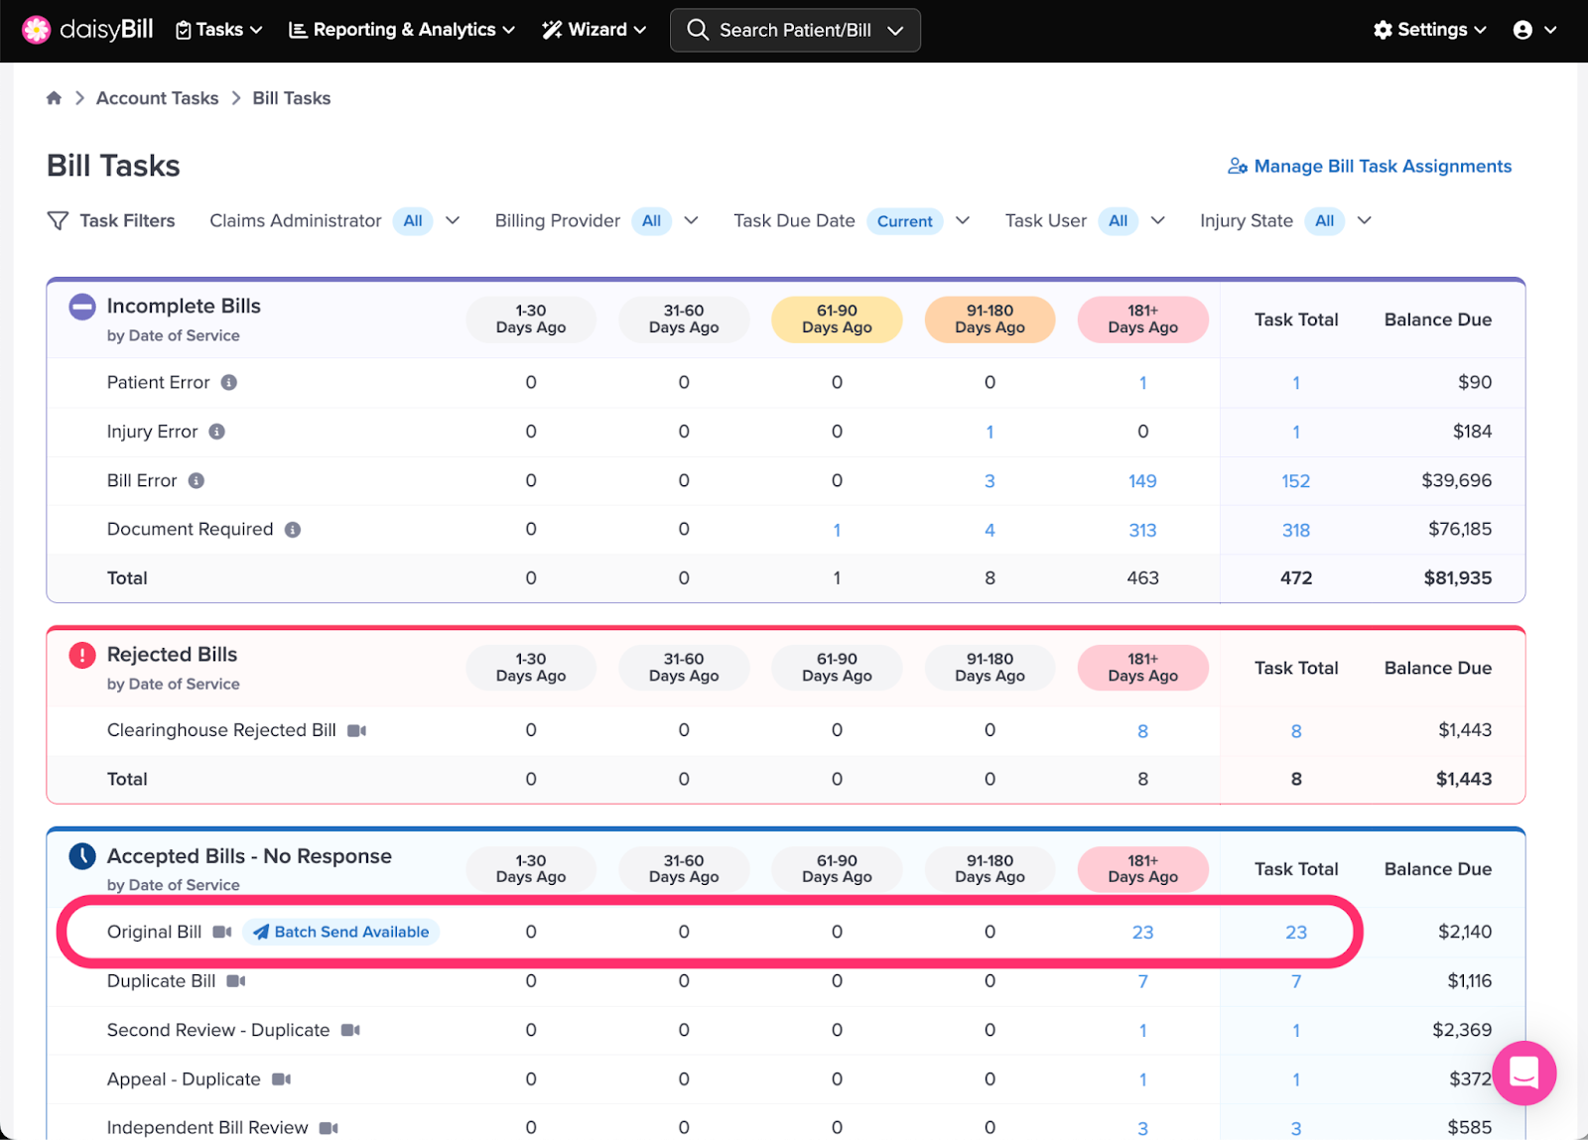
Task: Open the user account profile menu
Action: (x=1533, y=30)
